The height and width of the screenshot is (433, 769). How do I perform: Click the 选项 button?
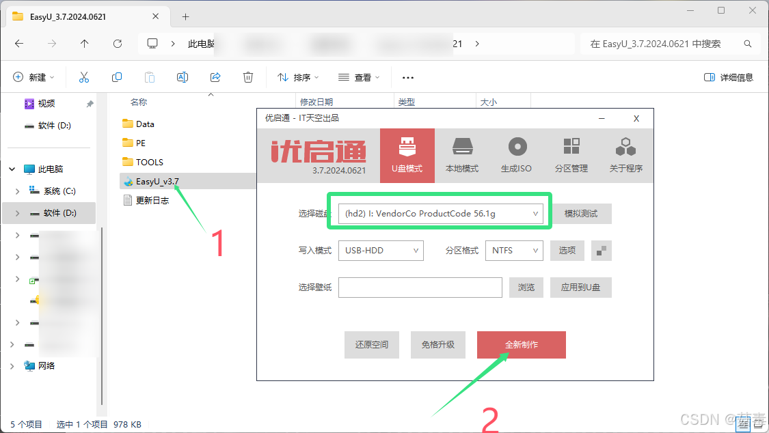click(567, 250)
